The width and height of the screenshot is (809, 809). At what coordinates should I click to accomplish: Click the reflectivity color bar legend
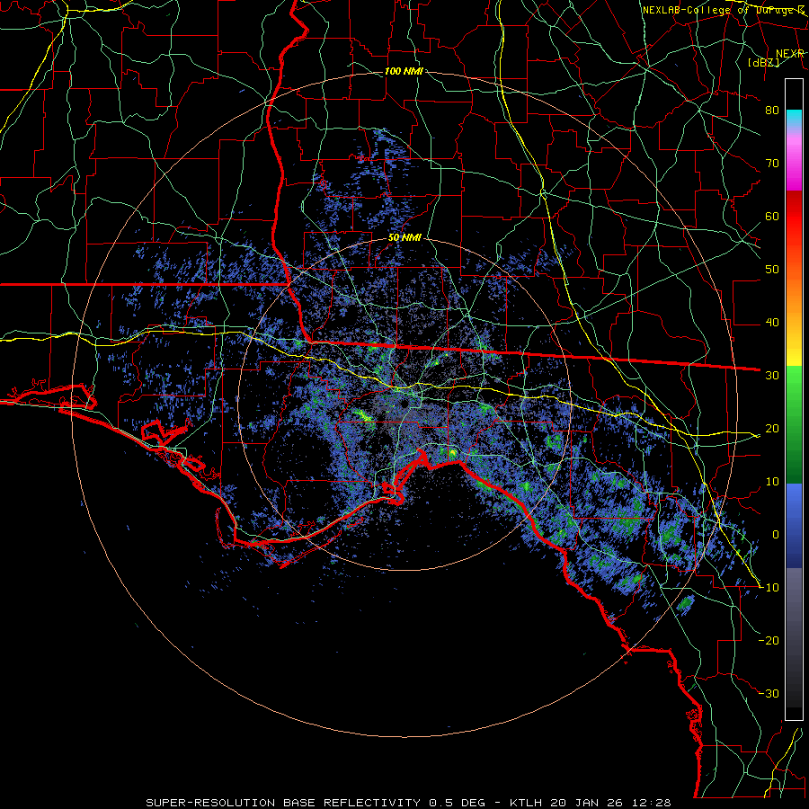click(x=794, y=399)
